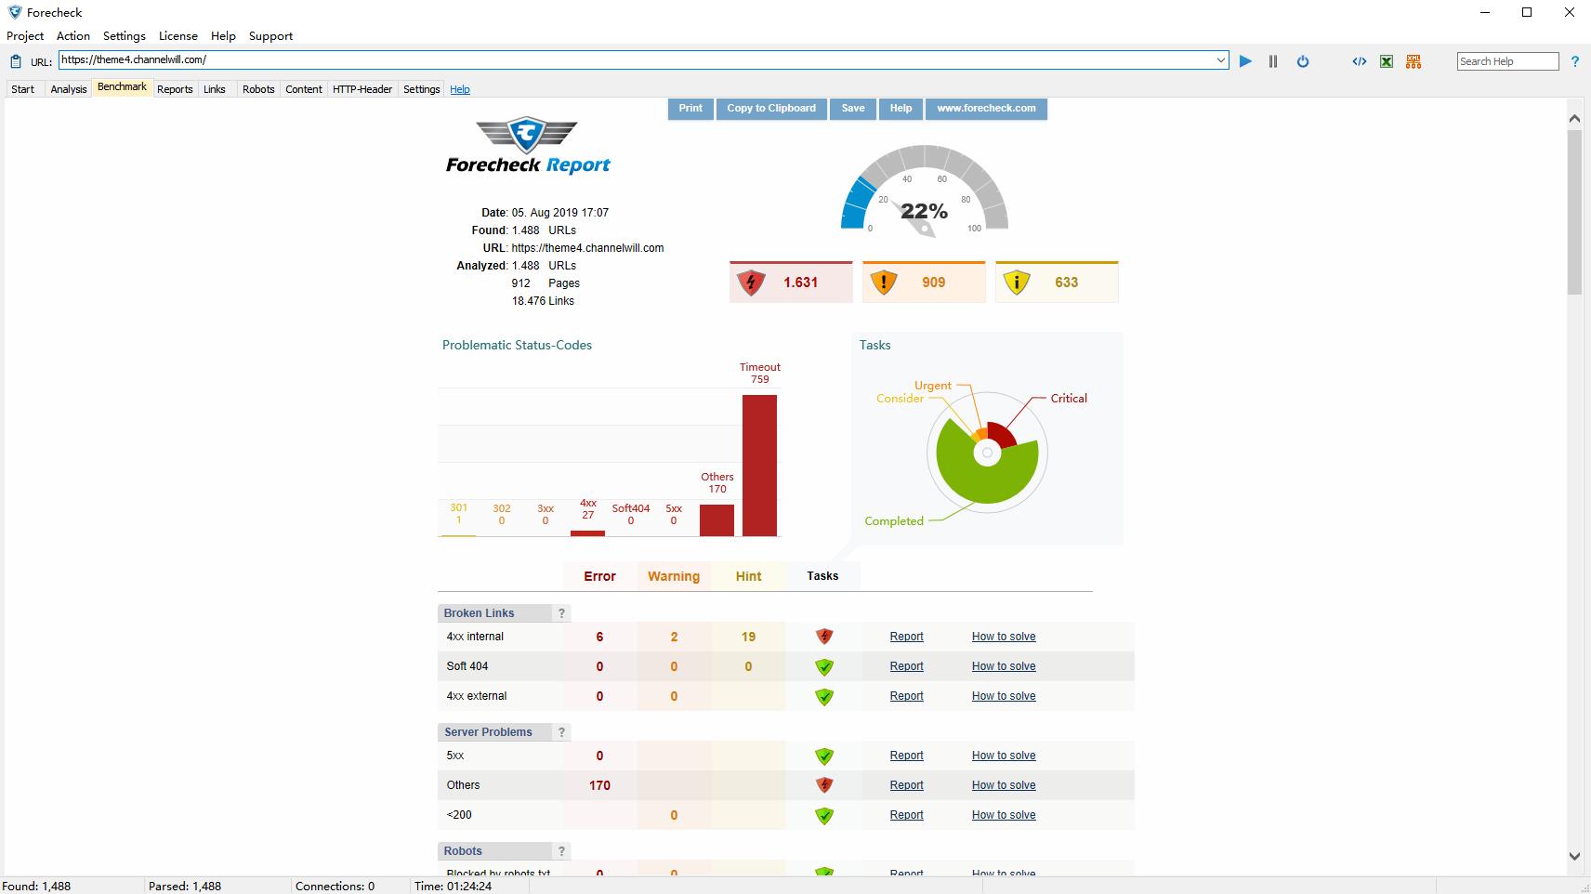Generate XML sitemap via orange icon
This screenshot has width=1591, height=894.
tap(1413, 61)
